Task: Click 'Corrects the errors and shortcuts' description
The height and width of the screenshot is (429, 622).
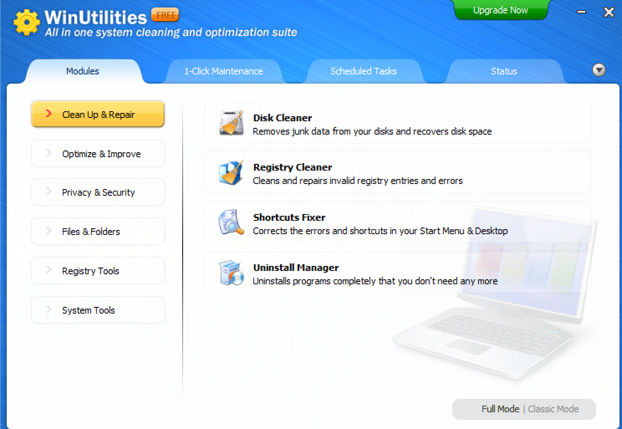Action: click(380, 231)
